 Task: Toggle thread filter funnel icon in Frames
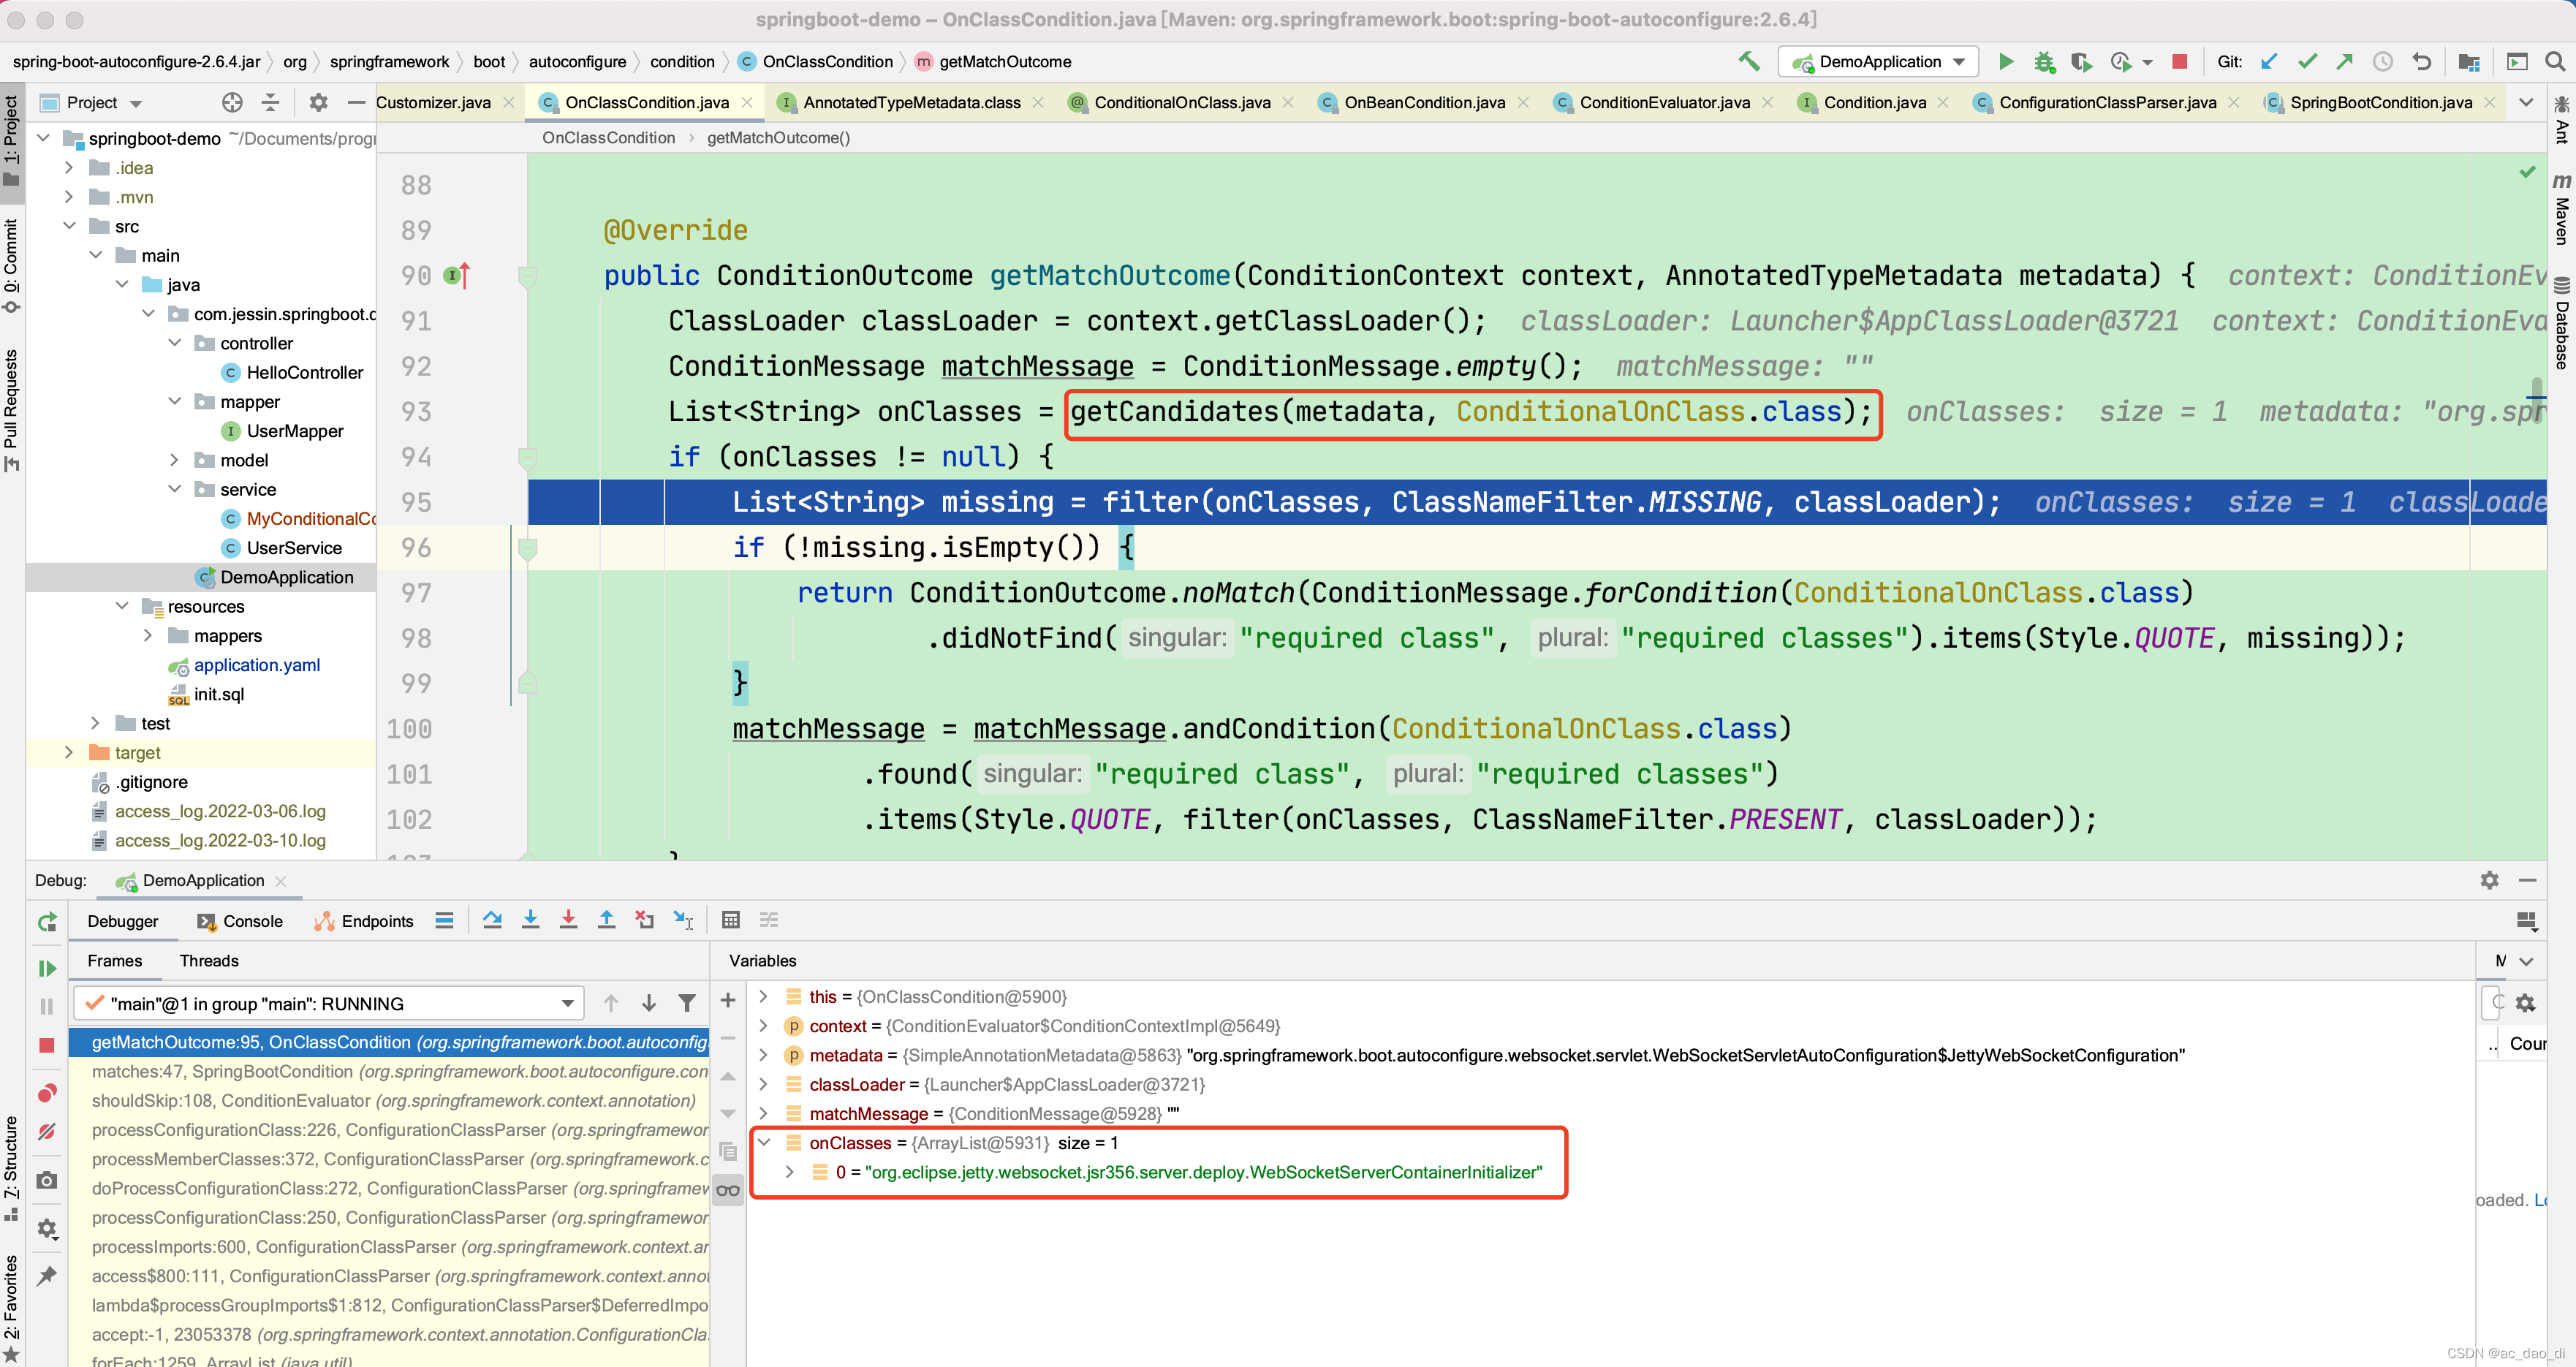[x=687, y=1003]
